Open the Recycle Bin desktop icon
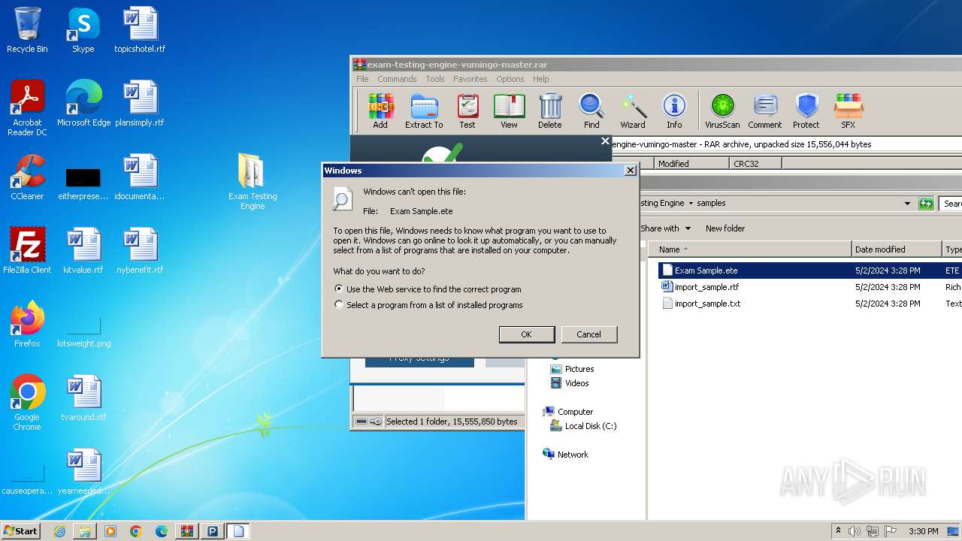The image size is (962, 541). [x=27, y=30]
